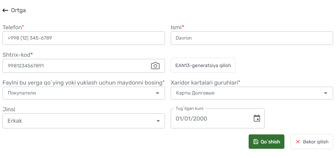
Task: Focus the Ismi name field
Action: [252, 38]
